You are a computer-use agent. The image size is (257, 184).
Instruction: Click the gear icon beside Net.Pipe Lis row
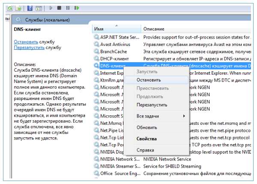click(x=96, y=130)
